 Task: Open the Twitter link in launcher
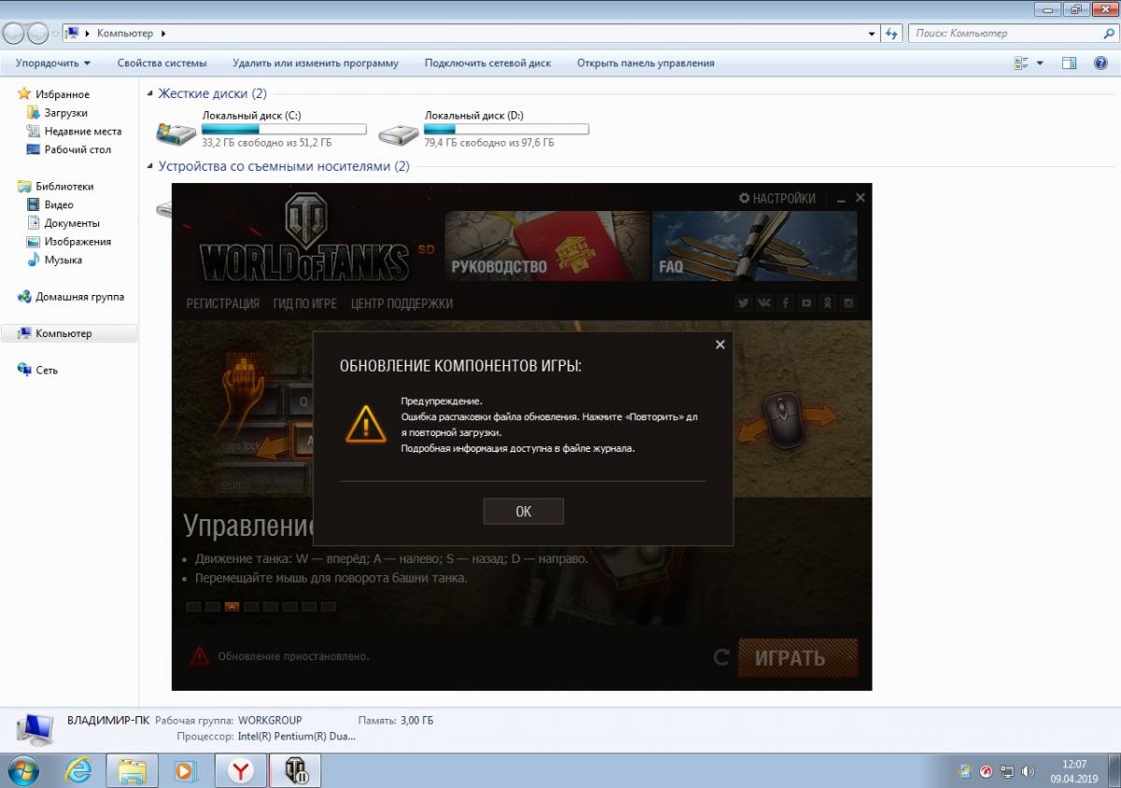[x=744, y=303]
